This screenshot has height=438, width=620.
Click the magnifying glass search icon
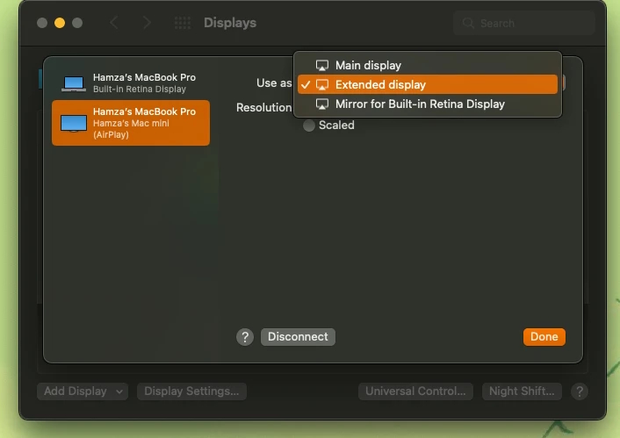click(468, 23)
